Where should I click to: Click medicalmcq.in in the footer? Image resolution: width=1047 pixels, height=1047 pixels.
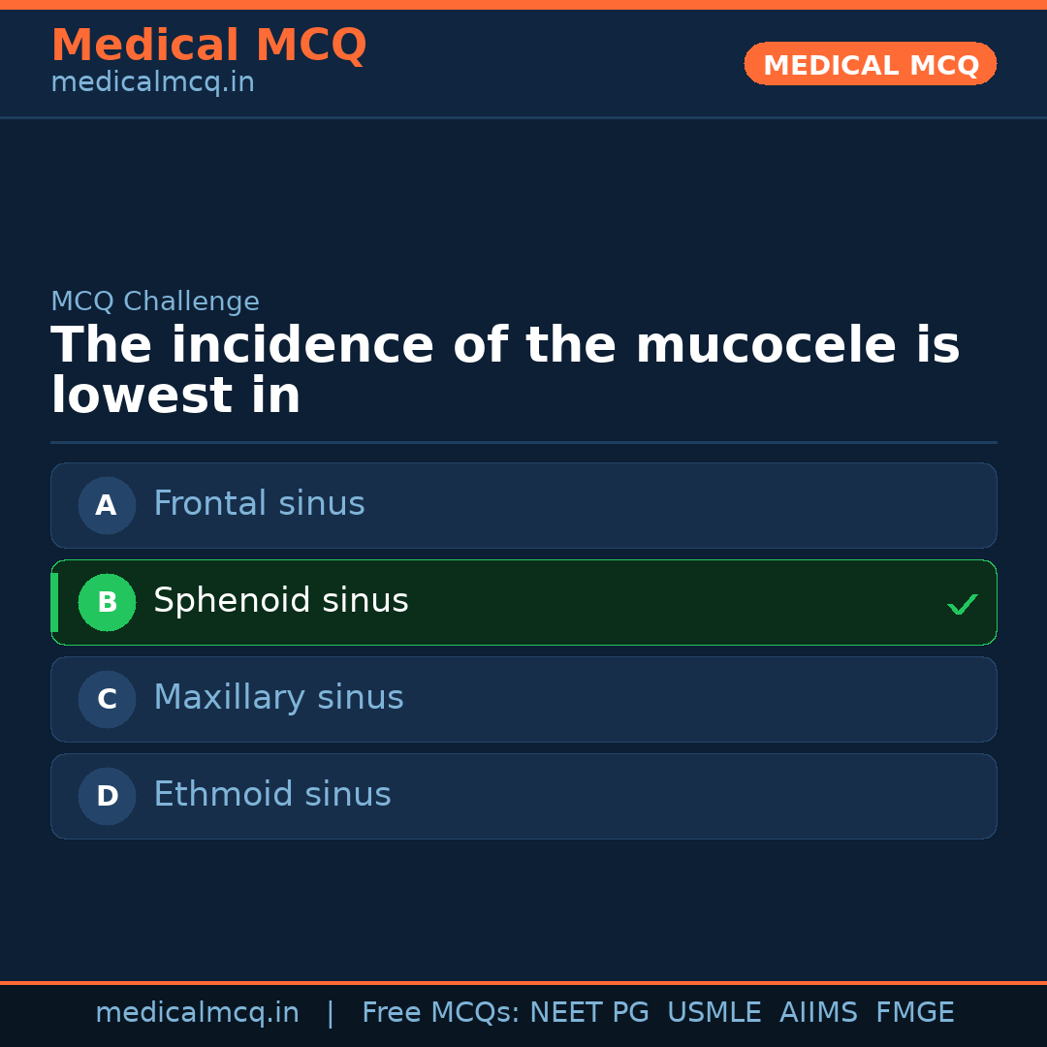(198, 1011)
